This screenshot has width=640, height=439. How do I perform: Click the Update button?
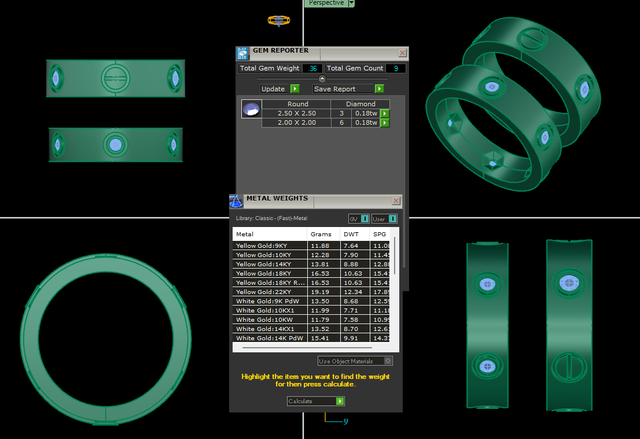pos(279,89)
